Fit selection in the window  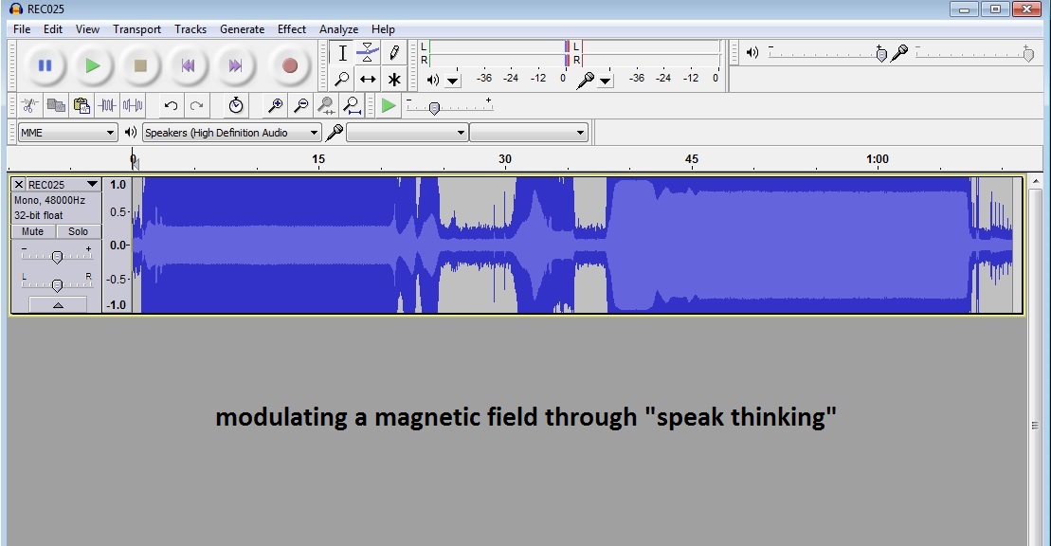coord(326,105)
